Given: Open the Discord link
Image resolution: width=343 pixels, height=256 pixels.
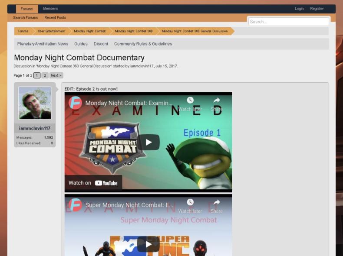Looking at the screenshot, I should point(101,44).
